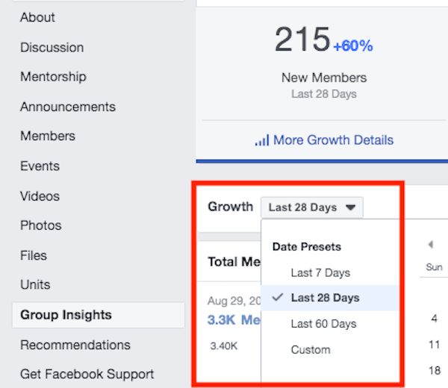
Task: Open Events in left sidebar
Action: pos(40,166)
